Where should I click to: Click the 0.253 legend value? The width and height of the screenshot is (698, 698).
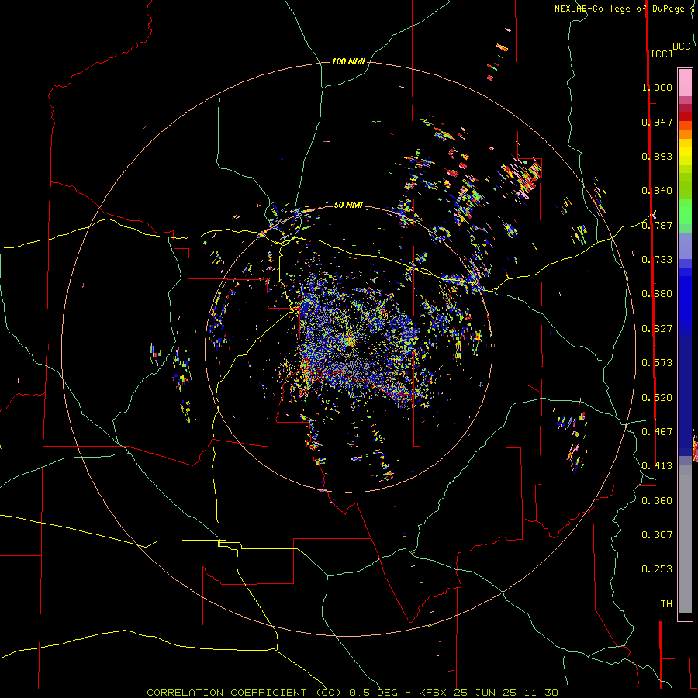(657, 569)
